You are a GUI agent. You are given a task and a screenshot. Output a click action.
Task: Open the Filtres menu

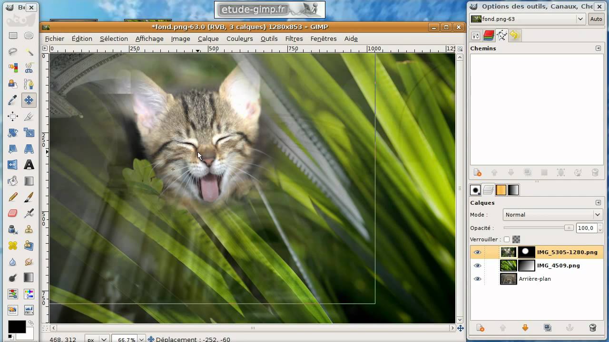tap(294, 38)
